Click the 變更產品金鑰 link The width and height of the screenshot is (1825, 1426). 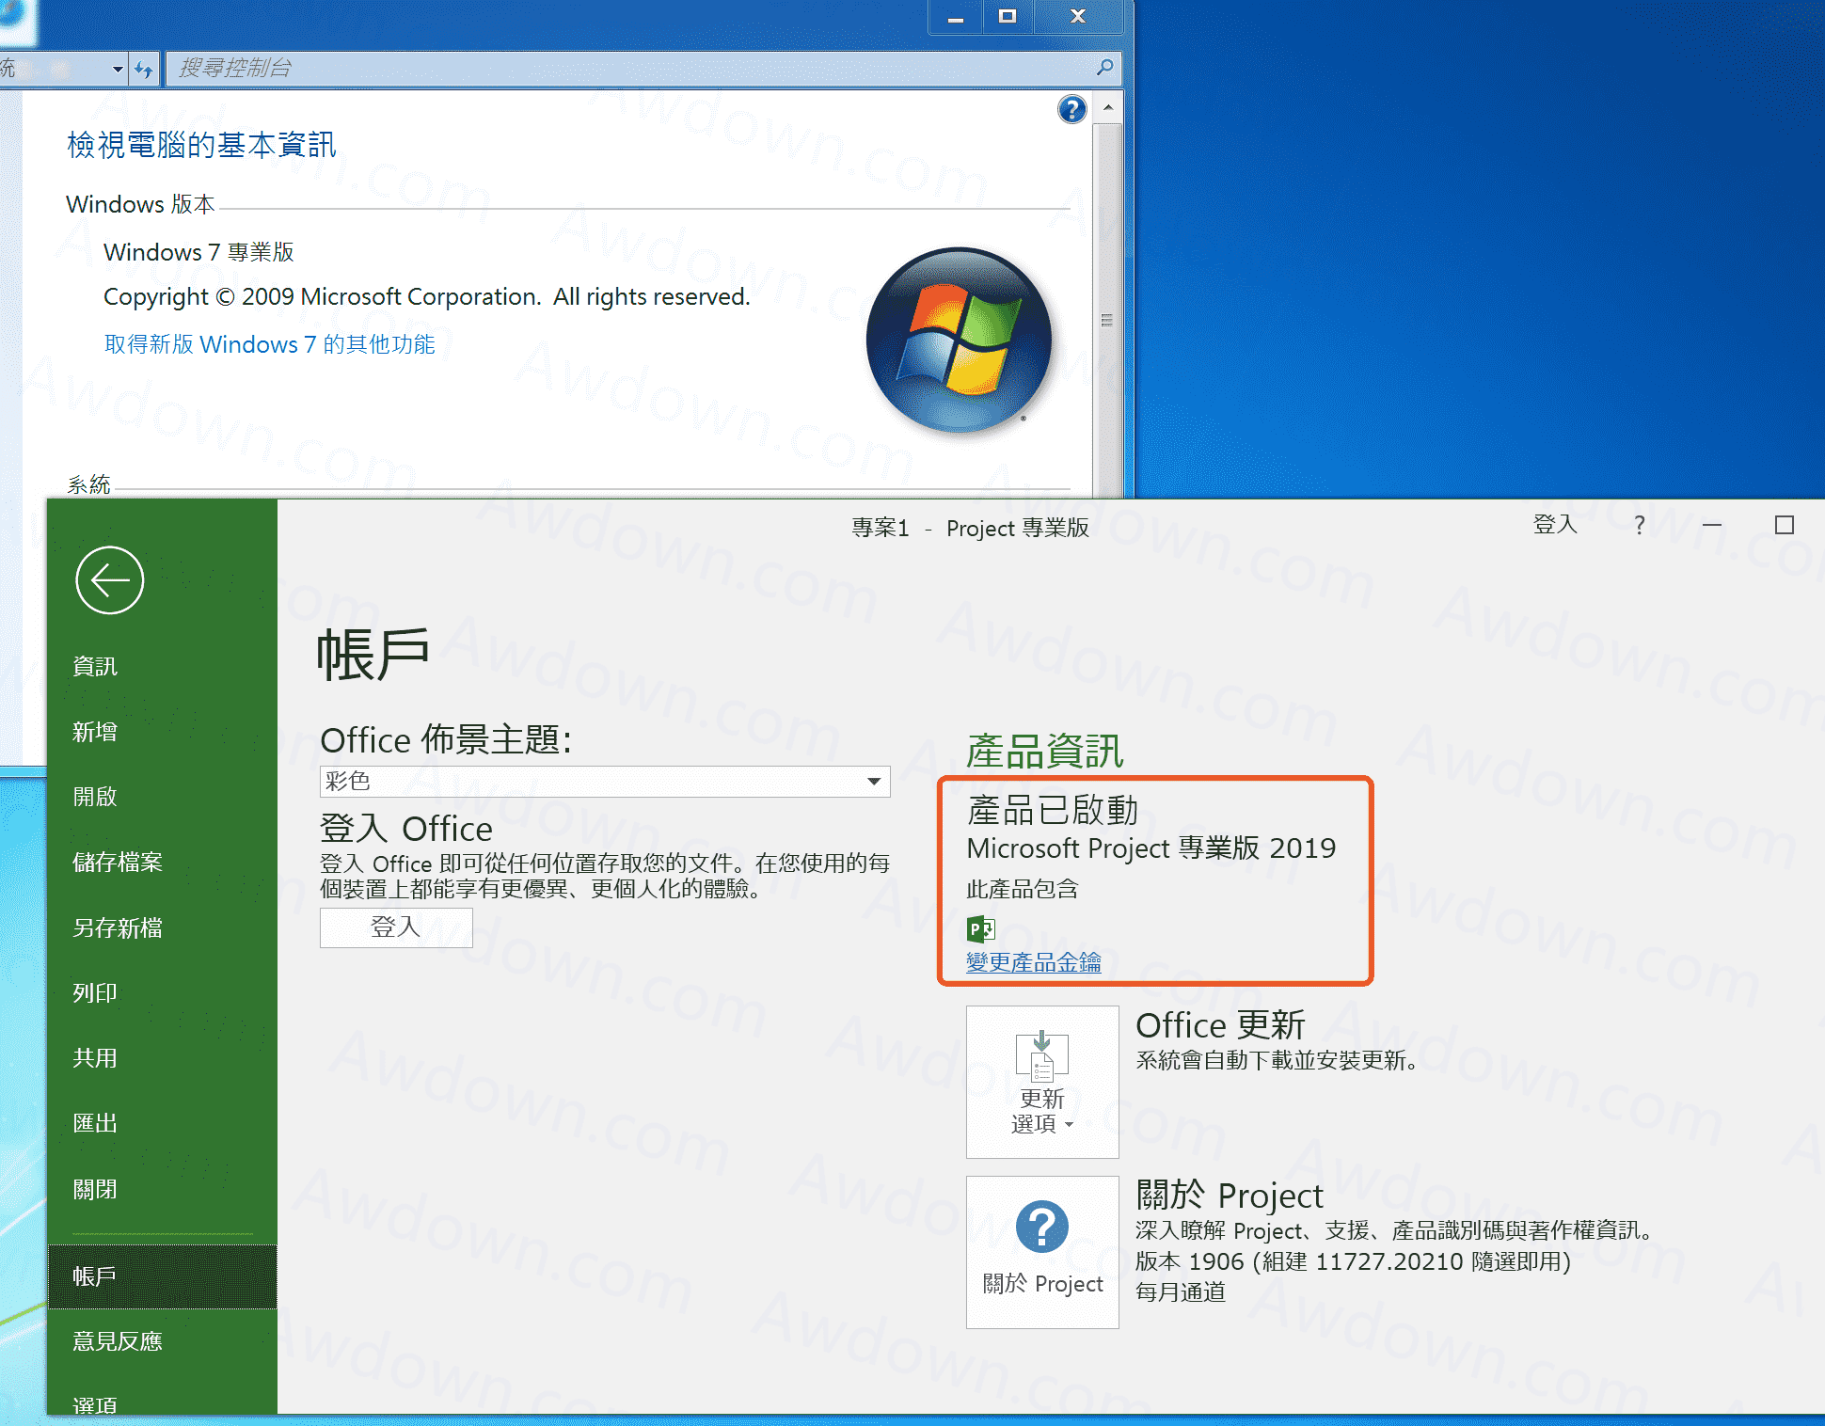[1033, 962]
